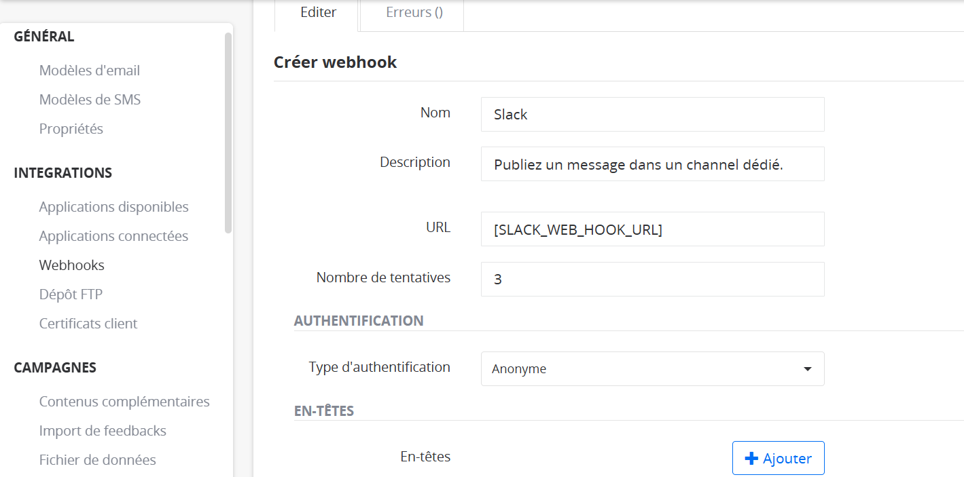Click the Nombre de tentatives field
This screenshot has width=964, height=477.
click(652, 279)
